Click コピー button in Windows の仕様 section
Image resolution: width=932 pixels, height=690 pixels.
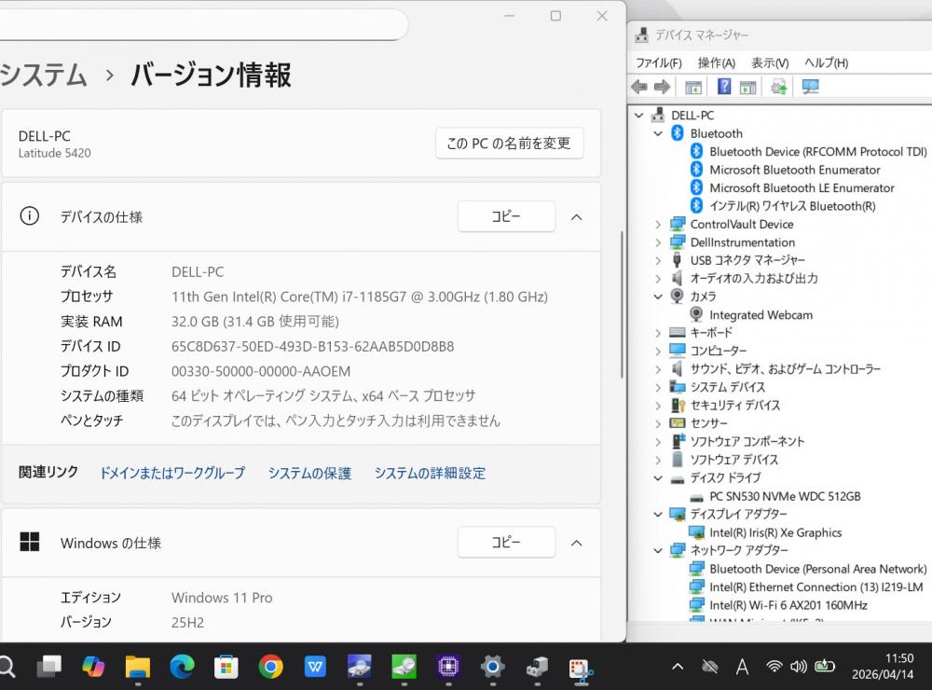pos(506,543)
